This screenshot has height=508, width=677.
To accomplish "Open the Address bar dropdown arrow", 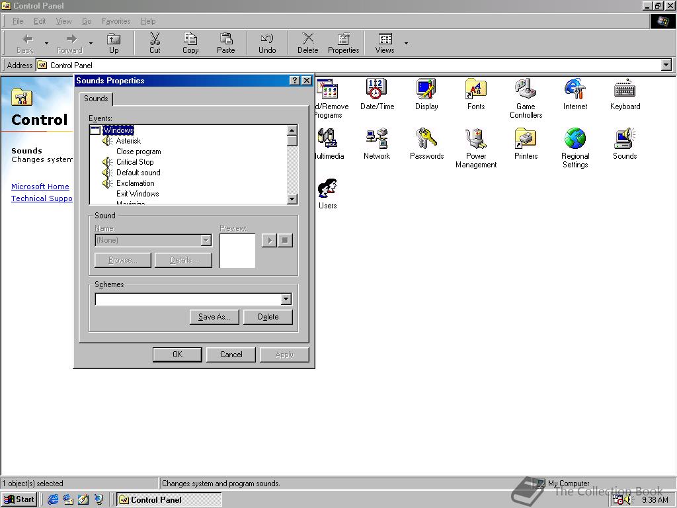I will (x=666, y=65).
